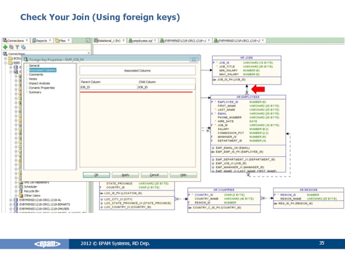This screenshot has height=259, width=345.
Task: Expand the BORU folder node
Action: 5,58
